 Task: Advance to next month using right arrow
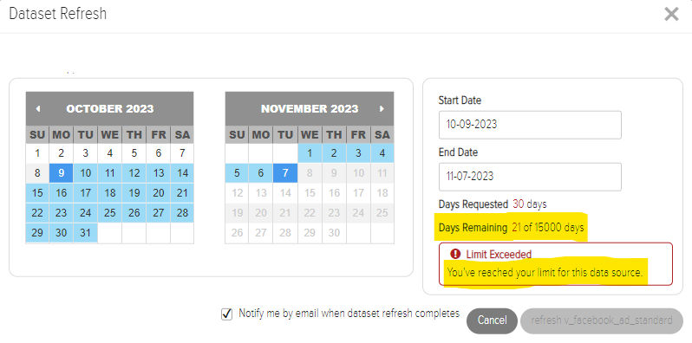point(382,109)
